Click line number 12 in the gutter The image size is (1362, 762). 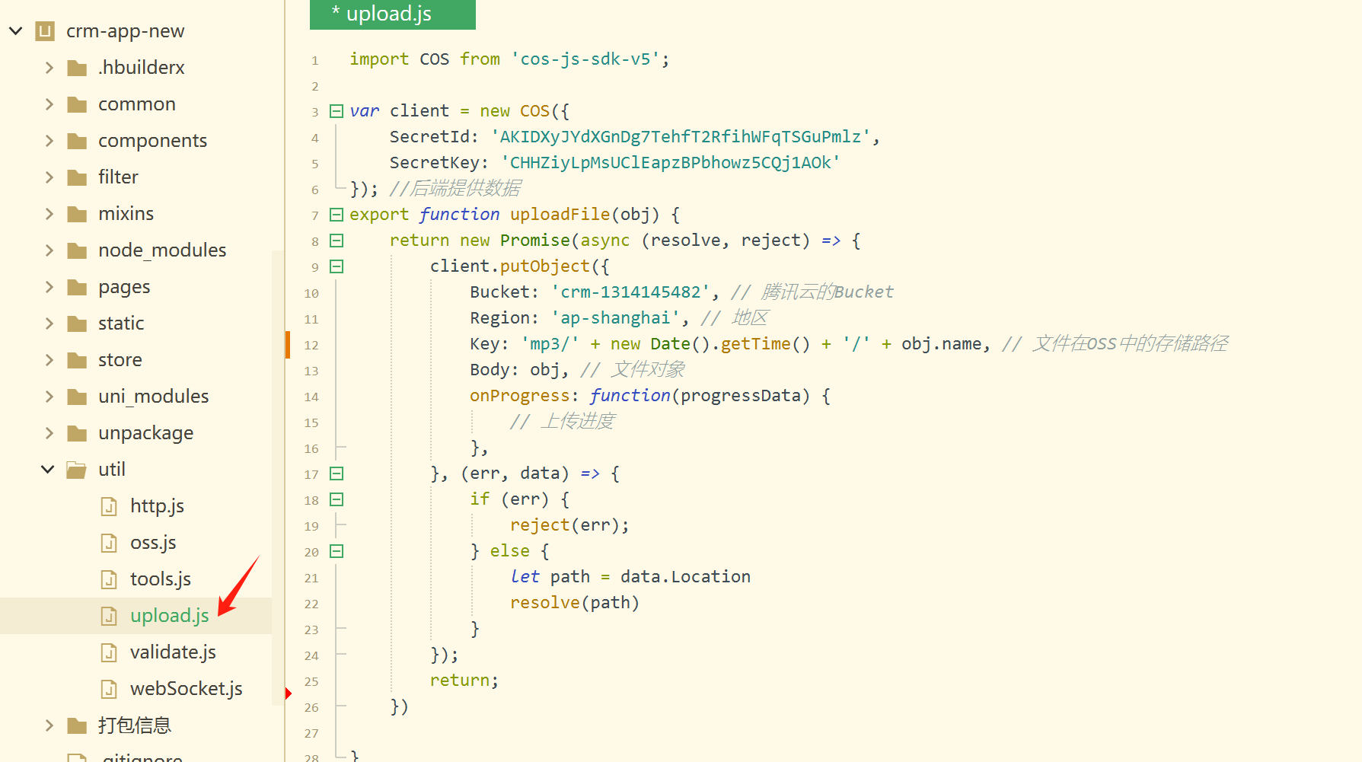coord(311,345)
